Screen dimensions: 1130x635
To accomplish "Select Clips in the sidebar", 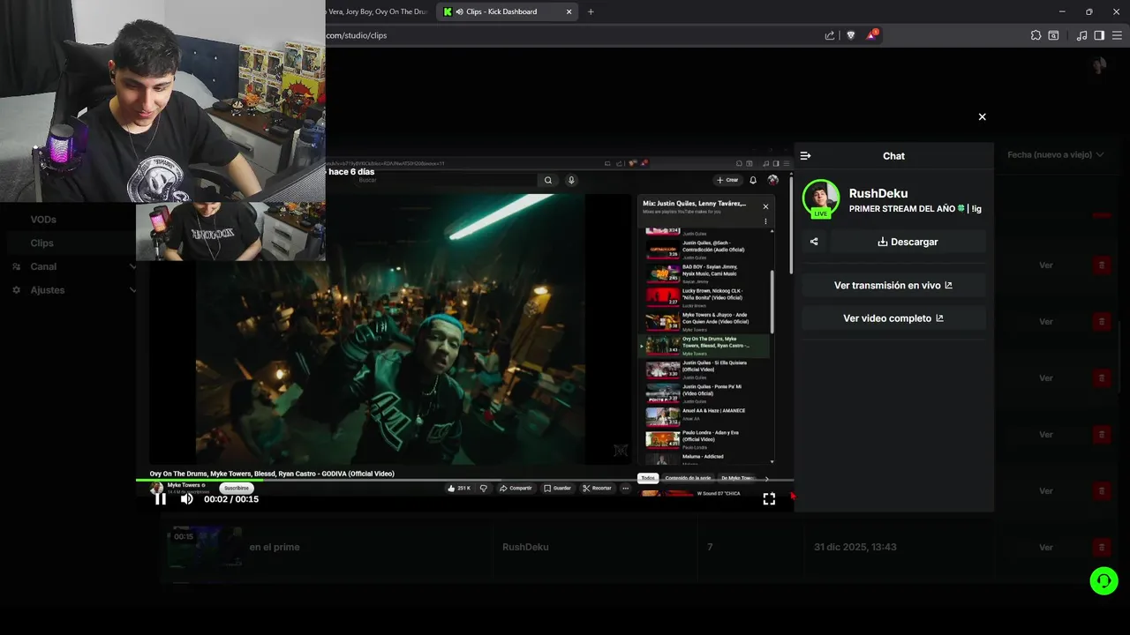I will pos(41,243).
